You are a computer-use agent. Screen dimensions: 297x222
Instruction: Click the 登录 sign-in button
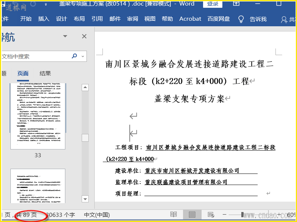coord(213,4)
